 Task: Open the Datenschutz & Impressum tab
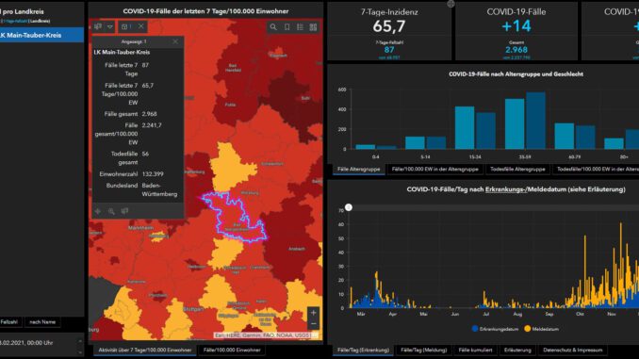(573, 350)
